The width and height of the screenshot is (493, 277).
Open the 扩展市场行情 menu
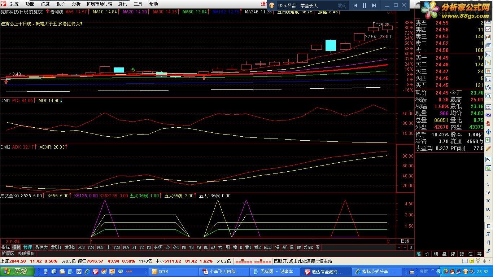click(x=99, y=4)
